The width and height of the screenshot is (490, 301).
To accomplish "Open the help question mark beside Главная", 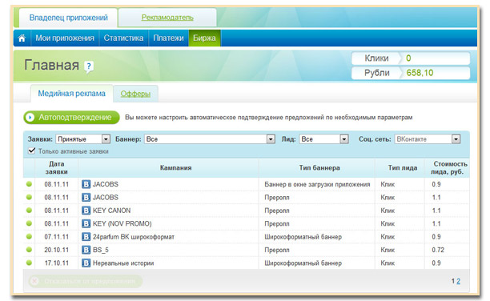I will 89,66.
